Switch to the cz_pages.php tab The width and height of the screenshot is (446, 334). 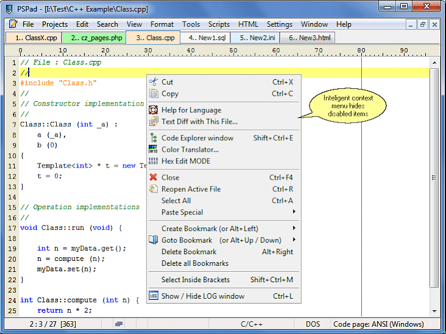(94, 38)
